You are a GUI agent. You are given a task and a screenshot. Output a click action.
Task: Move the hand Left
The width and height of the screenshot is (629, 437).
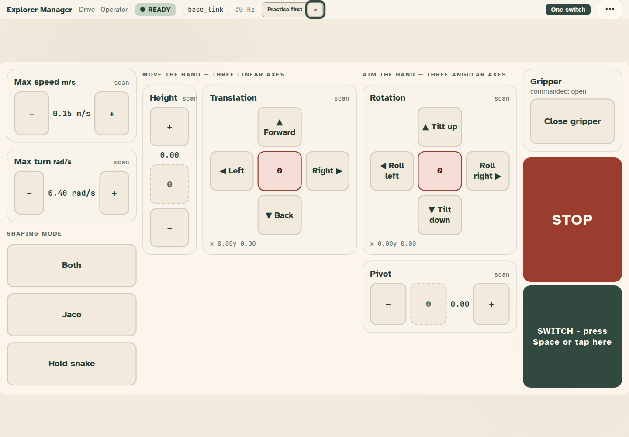(x=232, y=171)
